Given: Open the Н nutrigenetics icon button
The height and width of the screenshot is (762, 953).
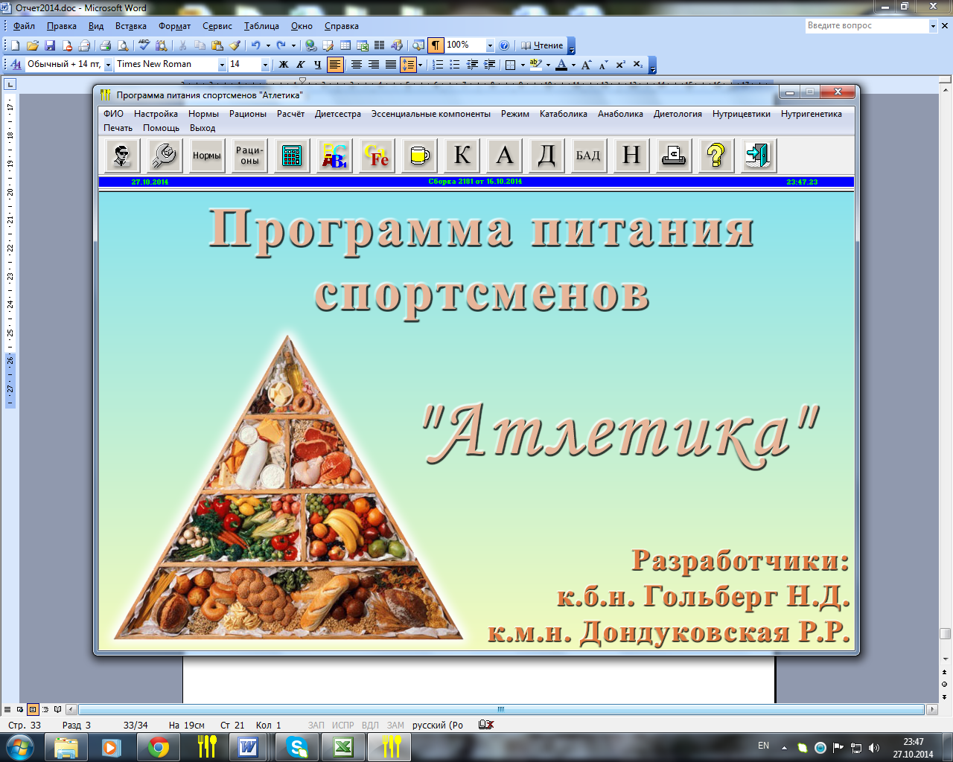Looking at the screenshot, I should pos(631,156).
